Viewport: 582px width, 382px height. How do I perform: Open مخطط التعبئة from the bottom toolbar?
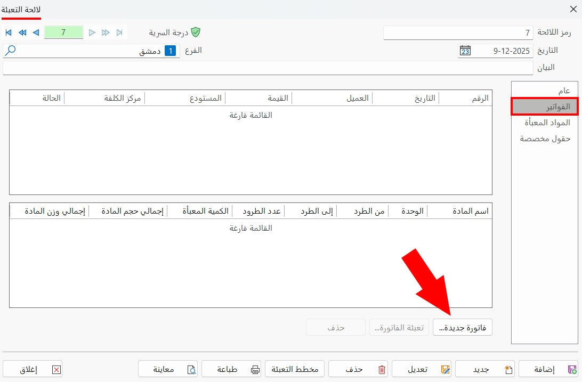coord(295,369)
